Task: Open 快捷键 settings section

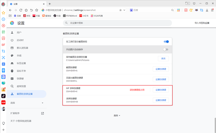Action: 26,79
